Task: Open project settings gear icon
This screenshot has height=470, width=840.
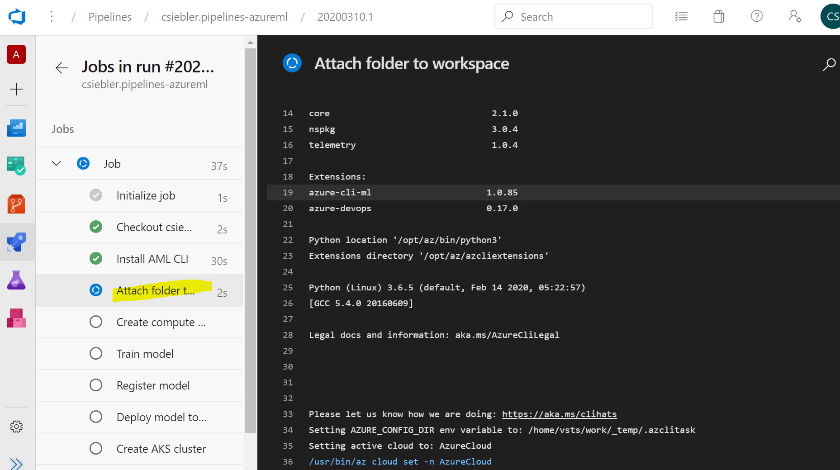Action: [16, 427]
